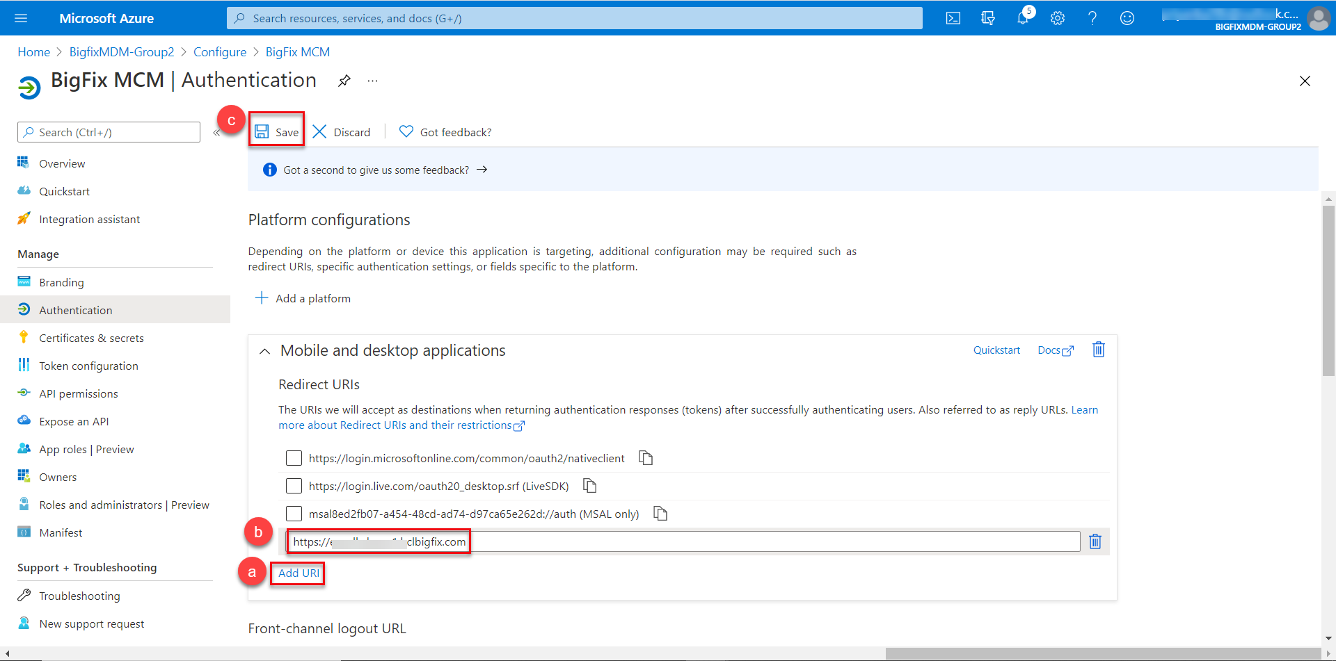
Task: Copy the login.live.com desktop URI
Action: [x=590, y=486]
